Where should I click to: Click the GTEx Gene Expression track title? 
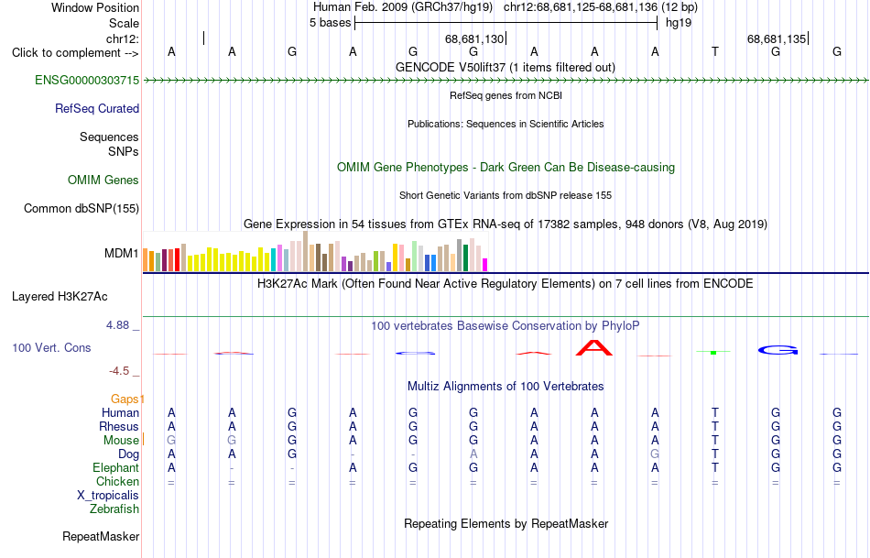(506, 224)
